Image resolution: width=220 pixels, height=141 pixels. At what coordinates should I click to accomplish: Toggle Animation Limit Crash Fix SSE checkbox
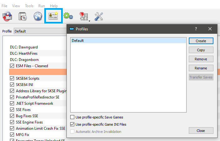pyautogui.click(x=12, y=128)
